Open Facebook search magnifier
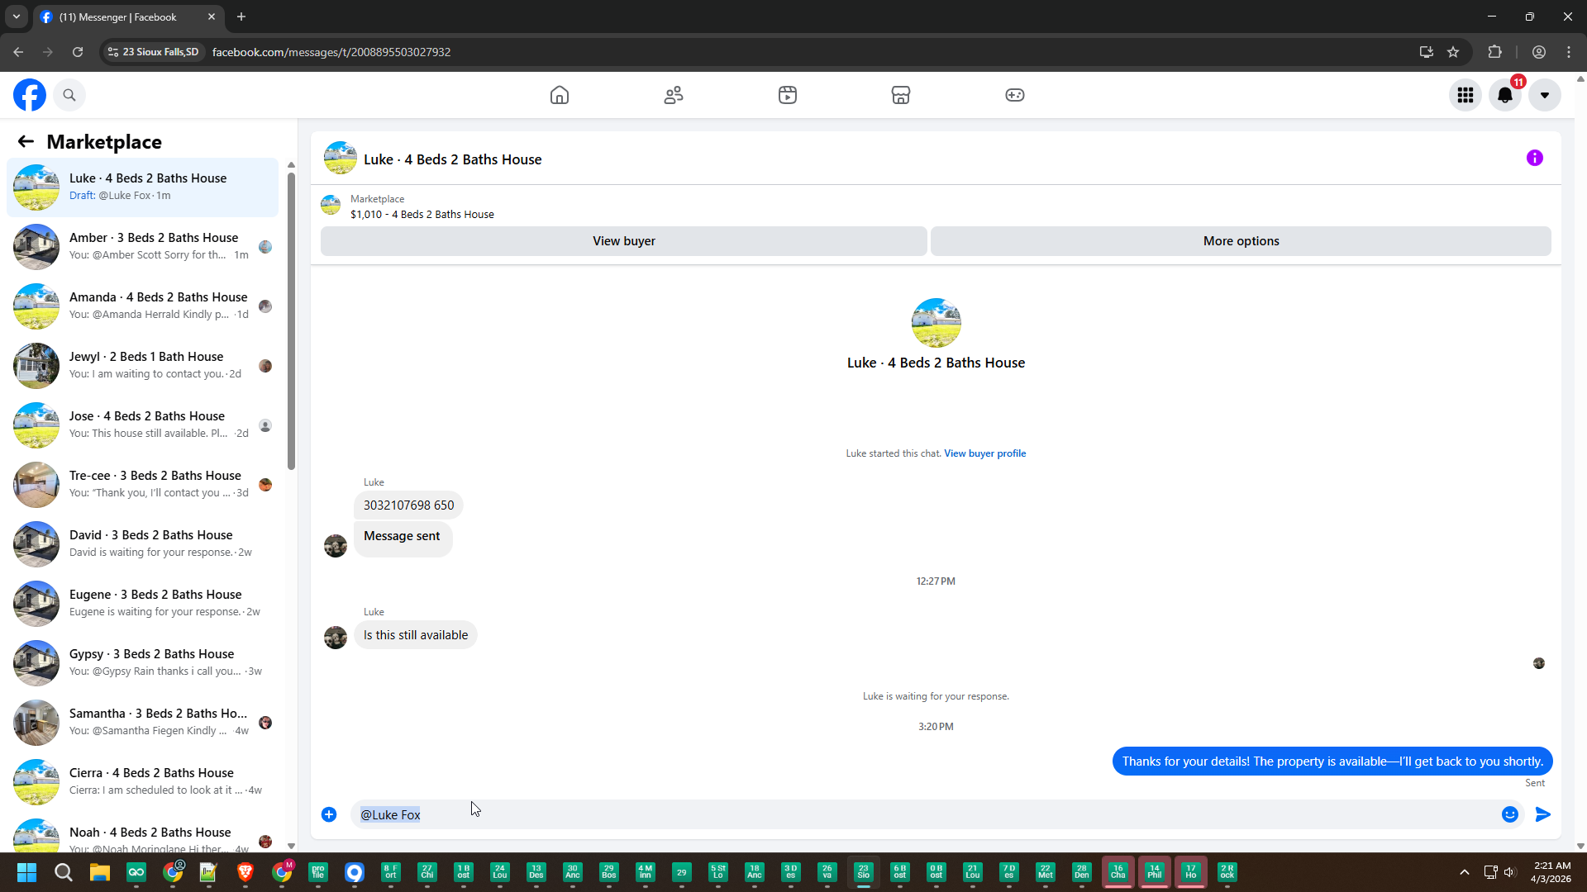Screen dimensions: 1587x892 pos(69,95)
